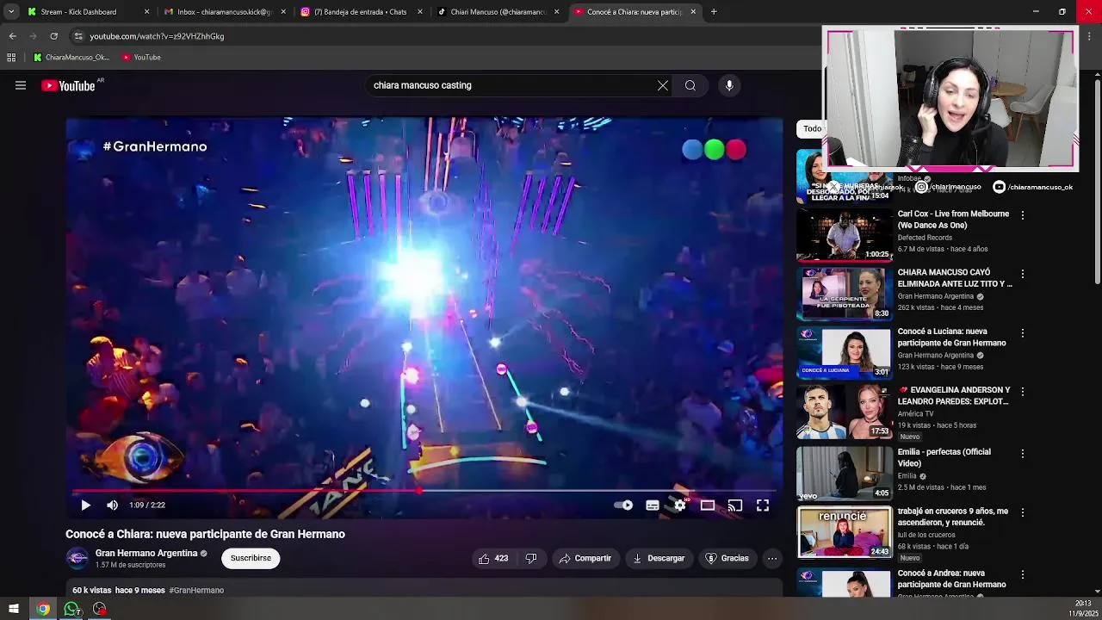Screen dimensions: 1102x620
Task: Open Windows Start menu
Action: click(14, 609)
